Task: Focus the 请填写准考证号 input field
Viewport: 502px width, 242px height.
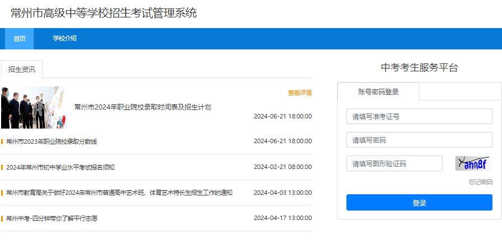Action: 419,117
